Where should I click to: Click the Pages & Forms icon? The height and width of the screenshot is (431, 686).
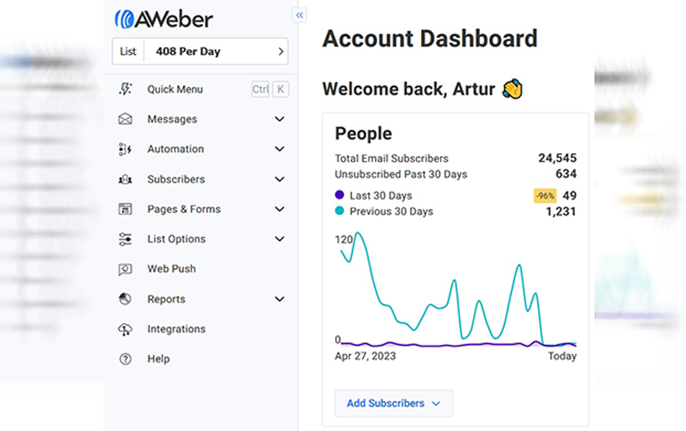click(x=125, y=209)
